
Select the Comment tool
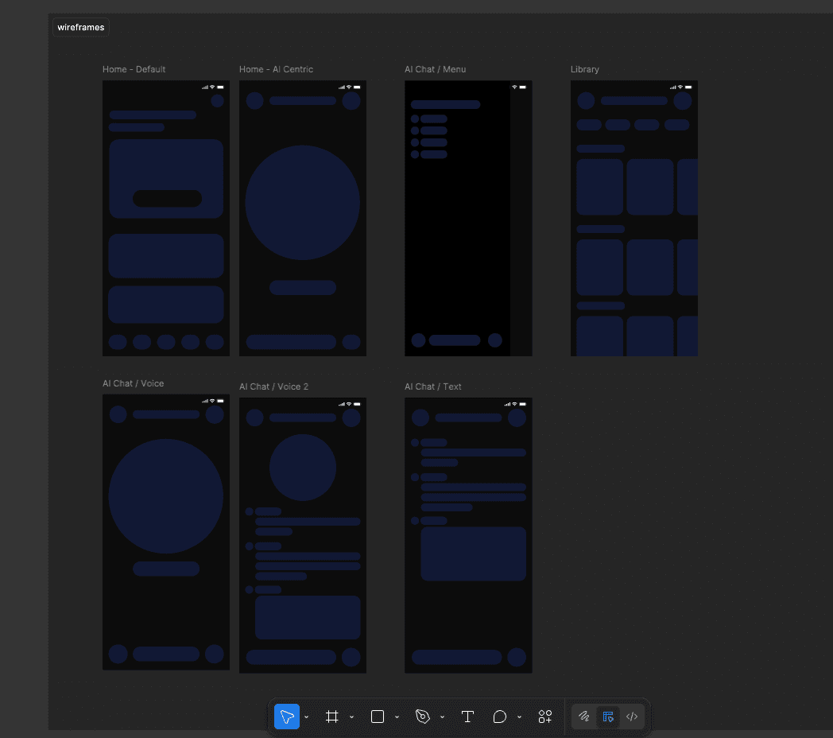(x=499, y=717)
